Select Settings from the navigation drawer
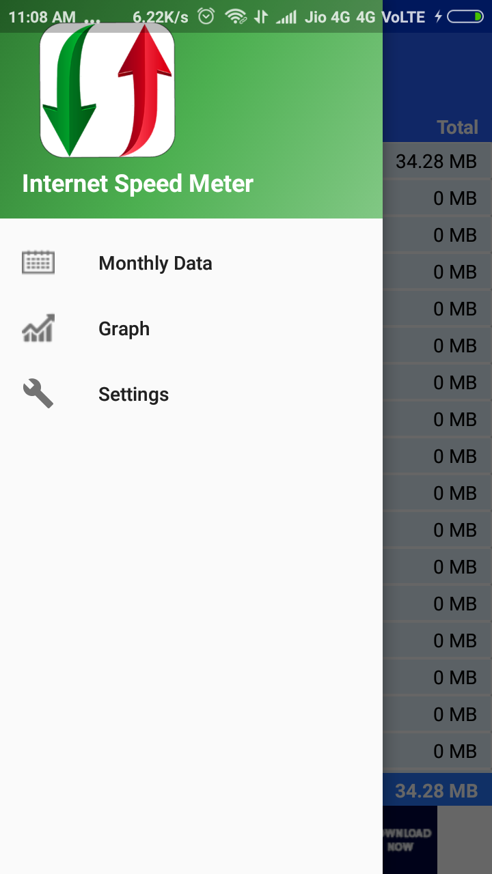The height and width of the screenshot is (874, 492). [x=133, y=394]
